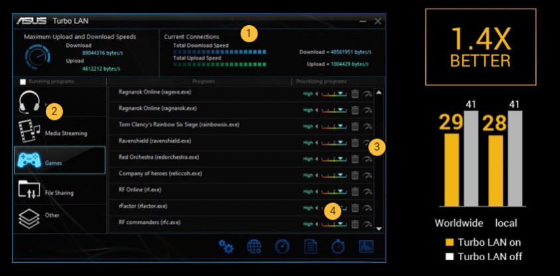Lower priority arrow for ragnarok.exe row
Screen dimensions: 560x276
[x=316, y=110]
